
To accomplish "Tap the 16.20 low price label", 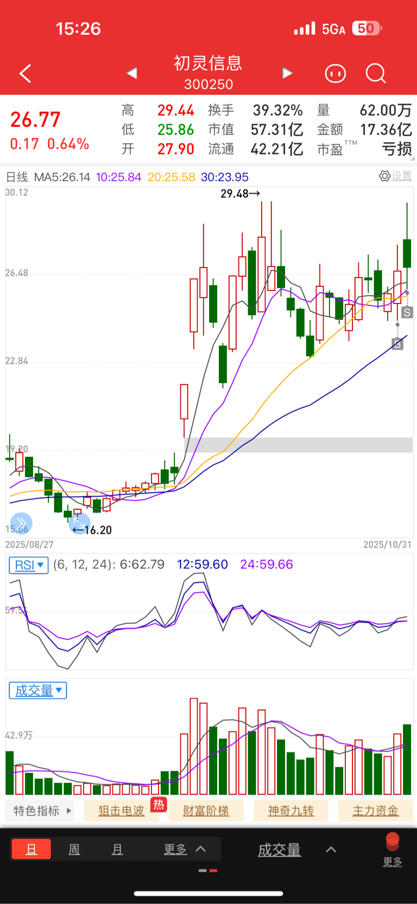I will click(x=92, y=530).
